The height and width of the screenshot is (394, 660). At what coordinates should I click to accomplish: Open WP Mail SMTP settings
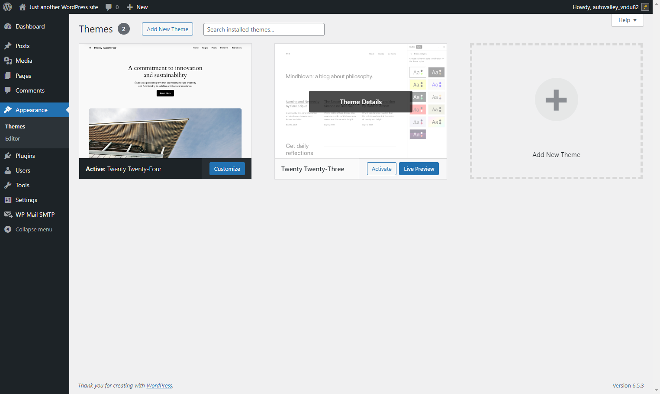(x=35, y=215)
